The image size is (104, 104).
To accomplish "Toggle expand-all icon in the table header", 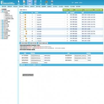I will (27, 13).
